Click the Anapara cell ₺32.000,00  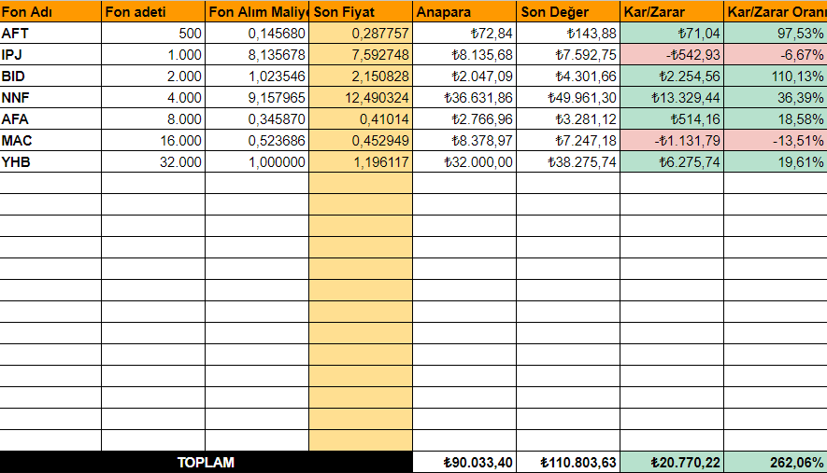pyautogui.click(x=464, y=162)
